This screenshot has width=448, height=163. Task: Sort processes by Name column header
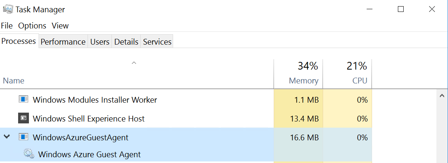pos(13,81)
